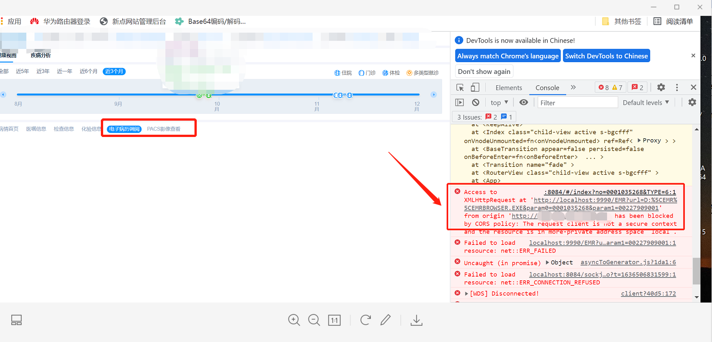This screenshot has height=342, width=712.
Task: Zoom in with the magnifier plus icon
Action: [x=294, y=320]
